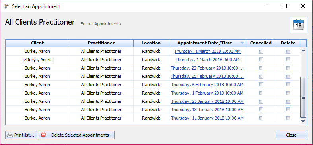Click the vertical scrollbar thumb
This screenshot has height=145, width=313.
pyautogui.click(x=303, y=97)
